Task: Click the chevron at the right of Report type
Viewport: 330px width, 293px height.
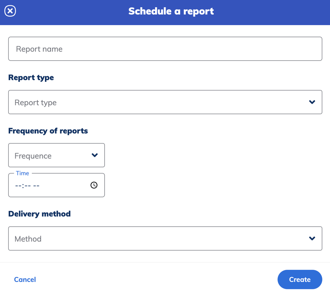Action: [312, 102]
